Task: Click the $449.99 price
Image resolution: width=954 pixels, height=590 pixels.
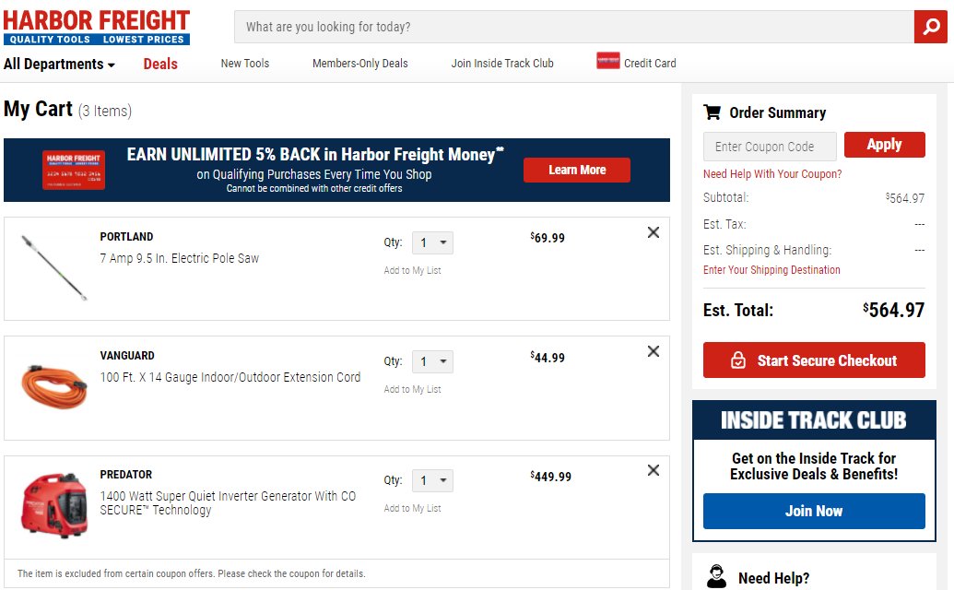Action: click(550, 477)
